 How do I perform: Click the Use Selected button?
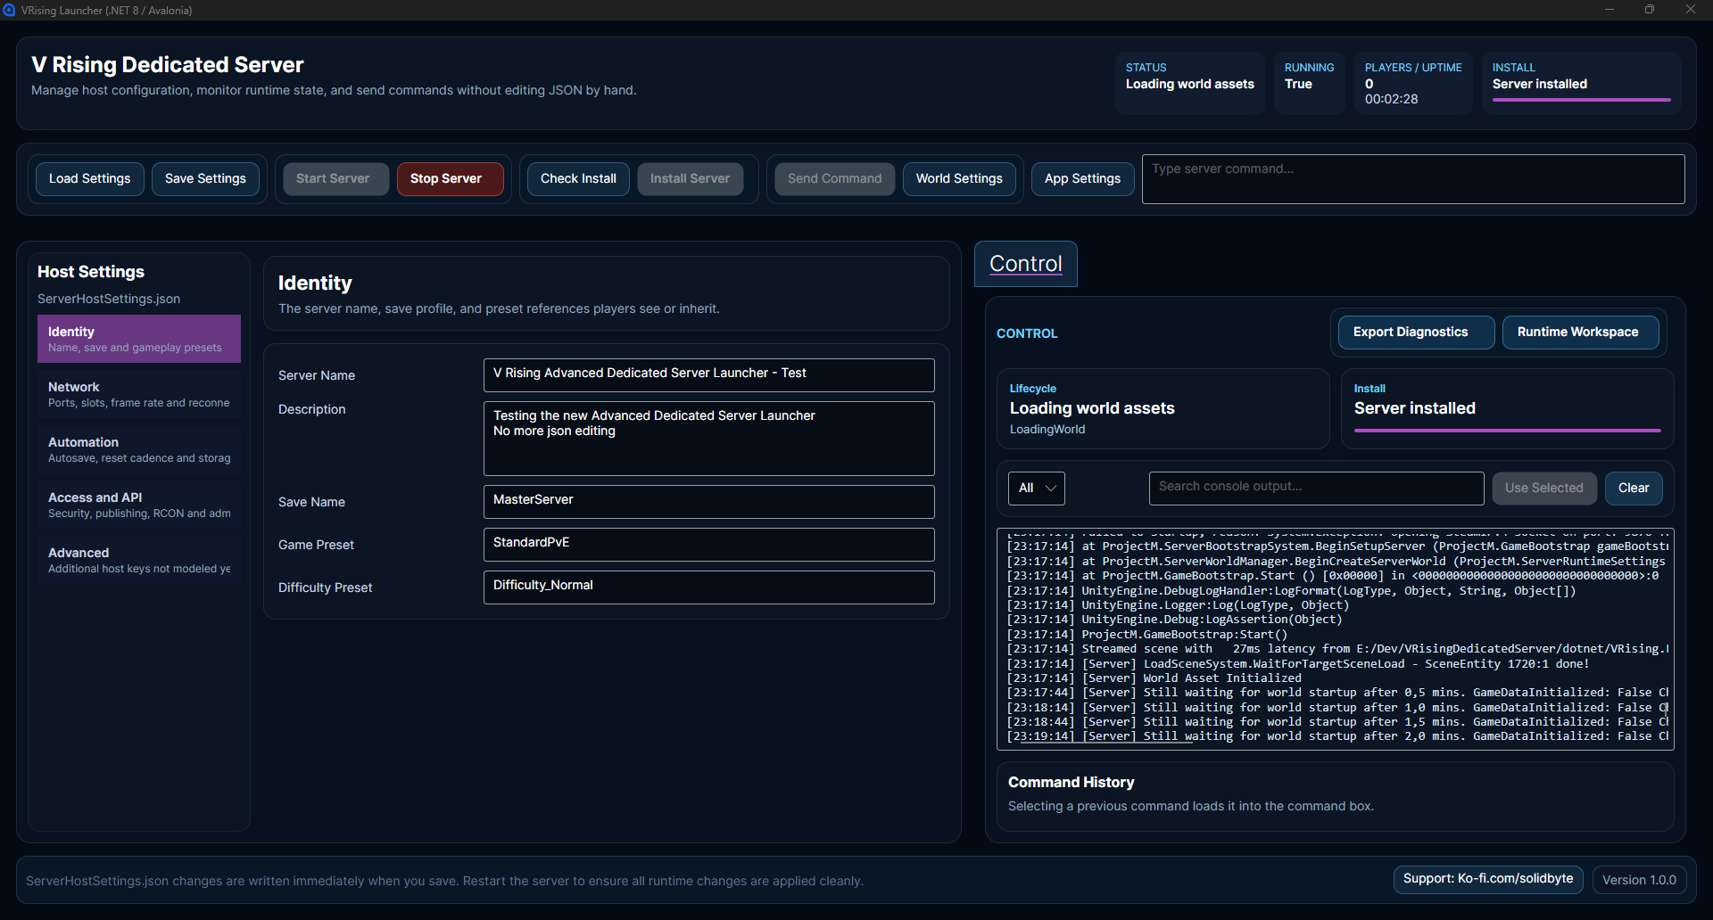(1544, 489)
